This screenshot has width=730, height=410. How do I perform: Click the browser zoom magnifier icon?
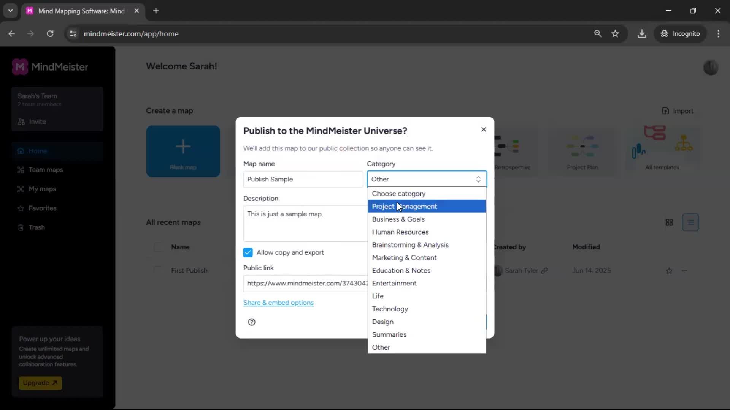click(x=598, y=34)
